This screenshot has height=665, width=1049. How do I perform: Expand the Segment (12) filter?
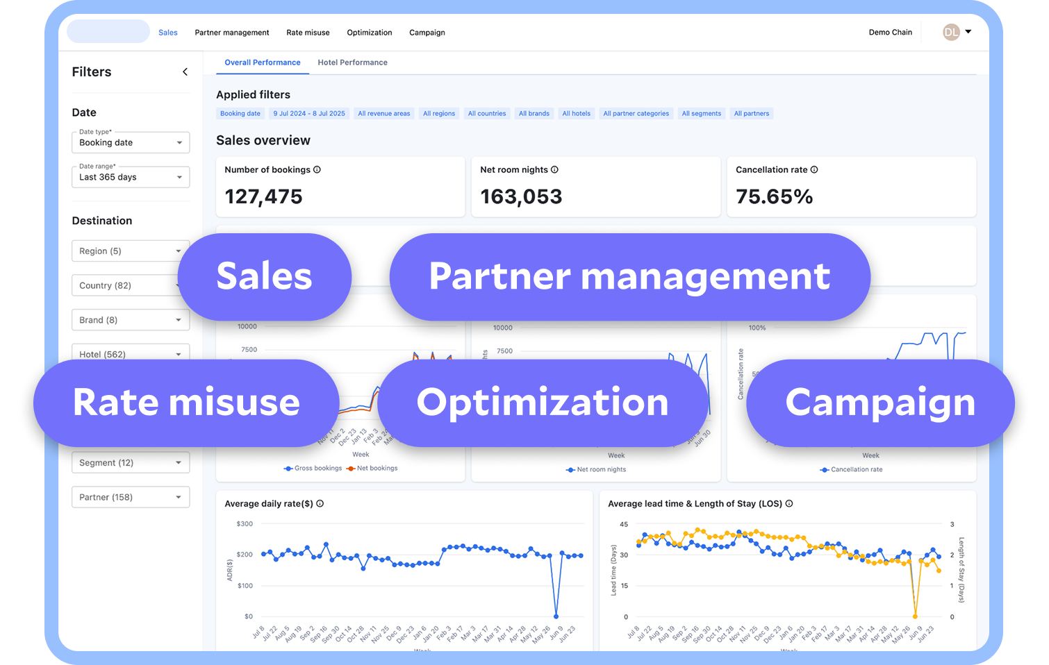pos(131,463)
